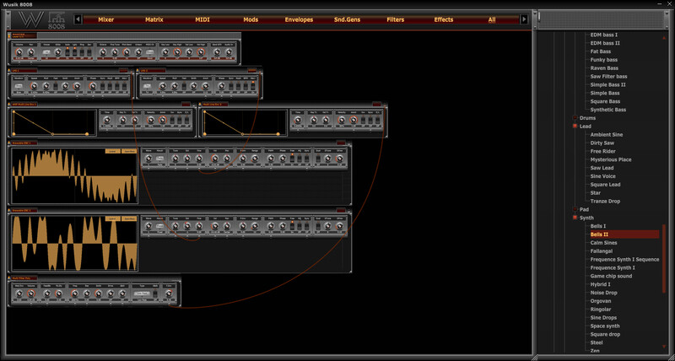Toggle the Free switch on first Drawable OSC
The height and width of the screenshot is (361, 675).
tap(293, 160)
